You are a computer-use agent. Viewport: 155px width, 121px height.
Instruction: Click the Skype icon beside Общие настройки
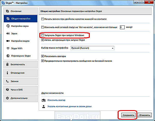point(8,19)
